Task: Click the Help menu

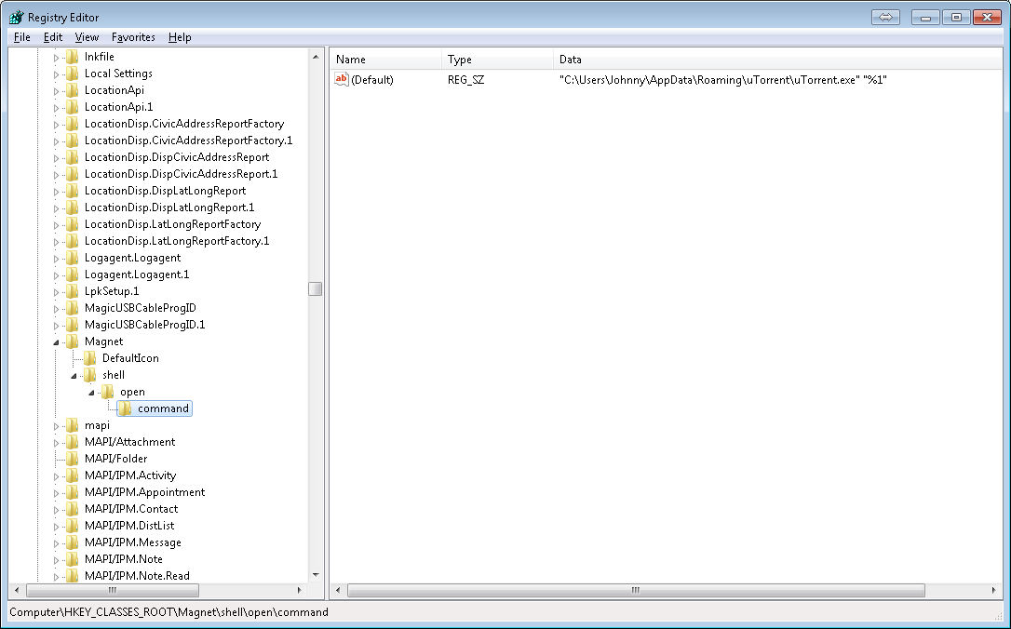Action: coord(180,37)
